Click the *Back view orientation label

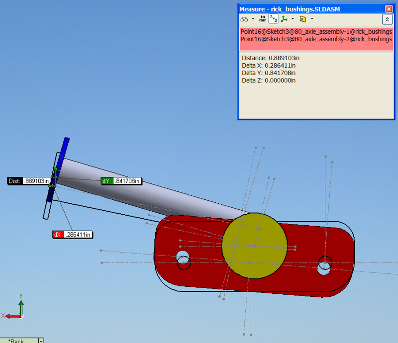16,341
